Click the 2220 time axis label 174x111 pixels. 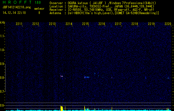click(x=168, y=24)
